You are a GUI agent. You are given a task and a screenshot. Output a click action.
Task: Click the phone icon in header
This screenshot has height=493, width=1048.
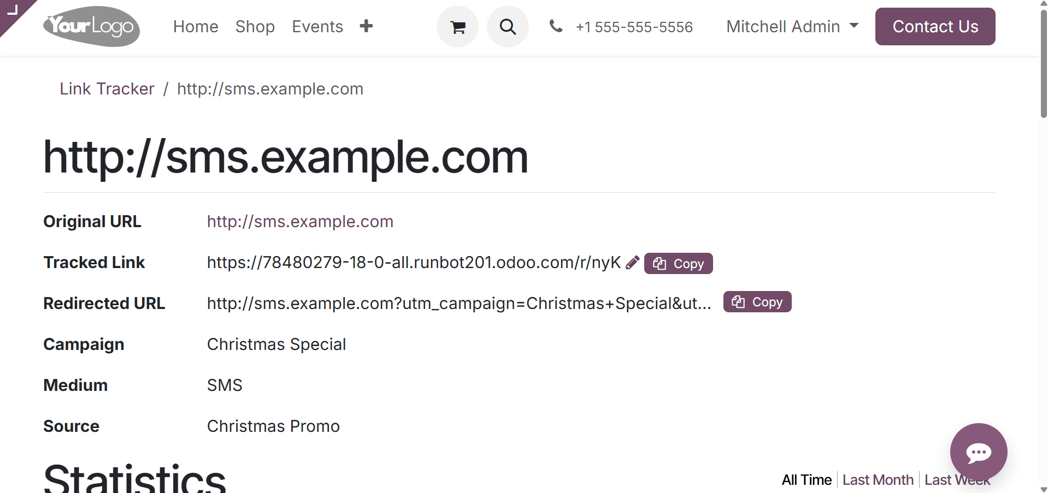pos(556,26)
